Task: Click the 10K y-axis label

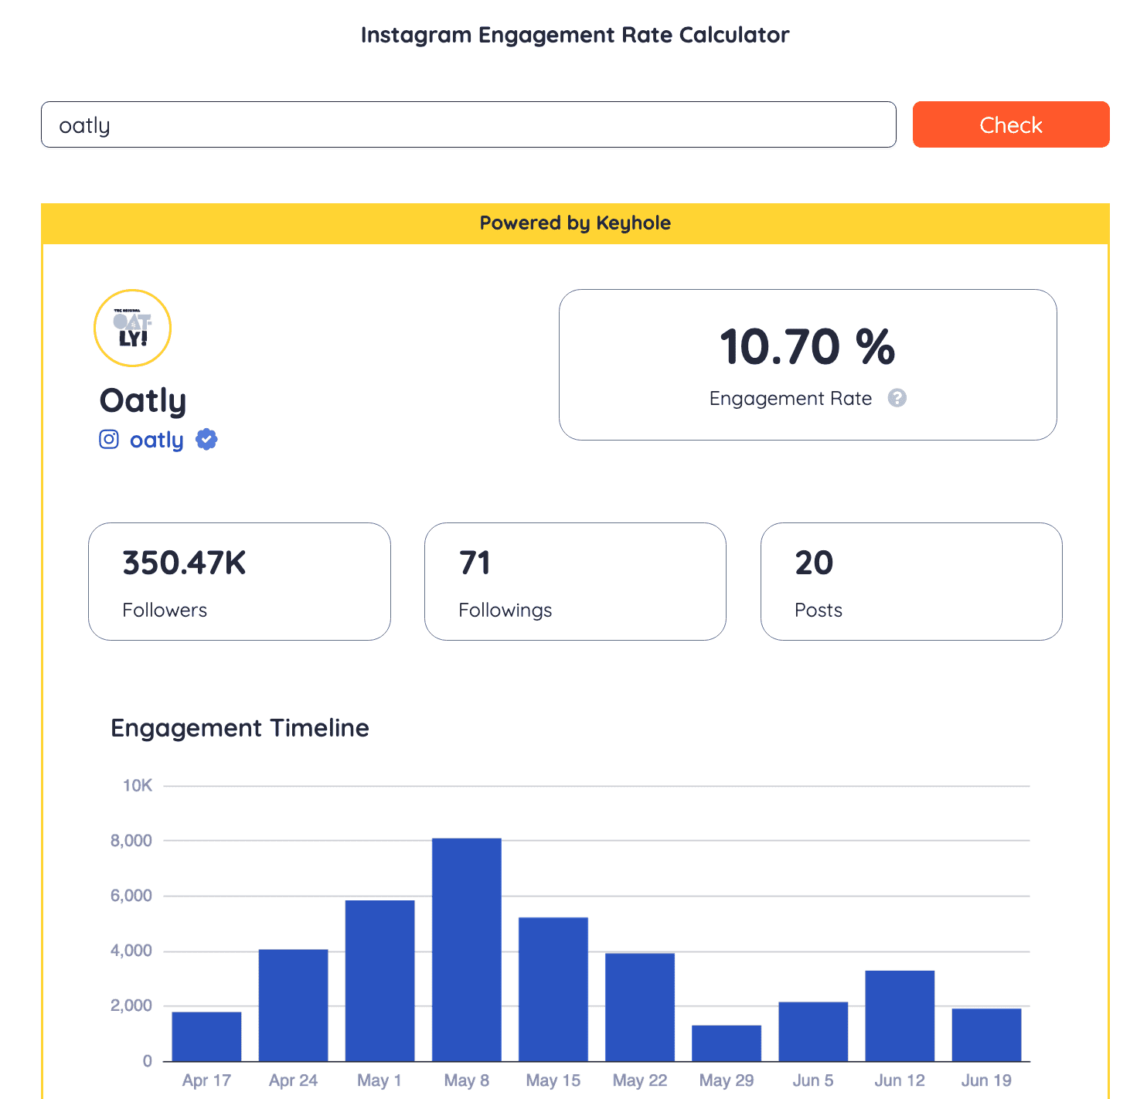Action: point(138,786)
